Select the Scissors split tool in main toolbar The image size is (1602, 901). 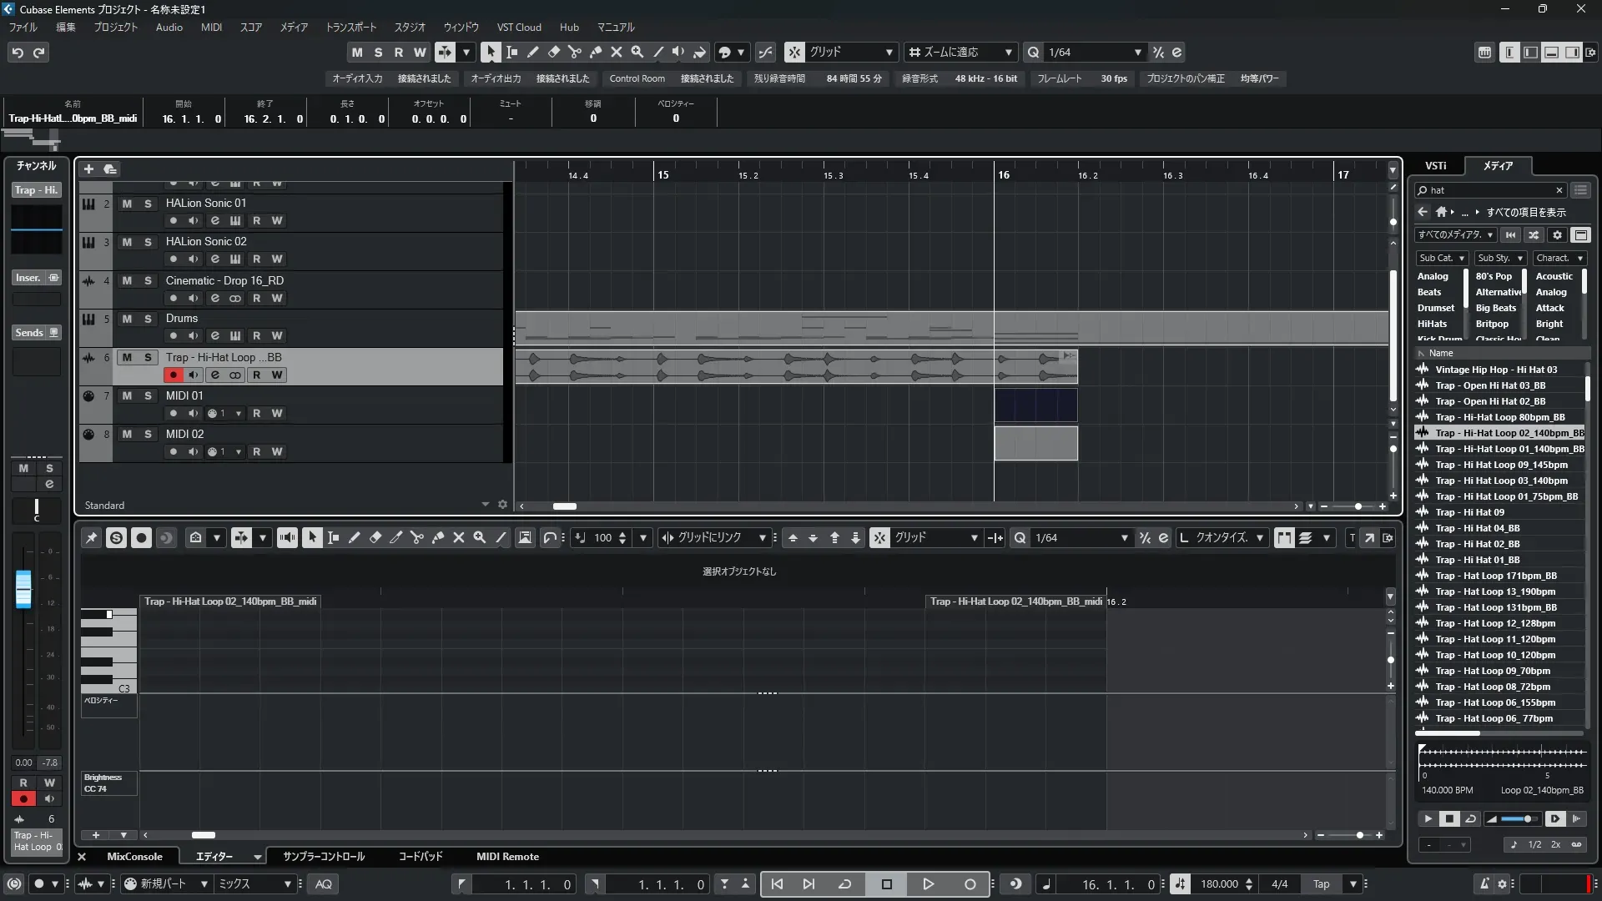click(x=575, y=52)
